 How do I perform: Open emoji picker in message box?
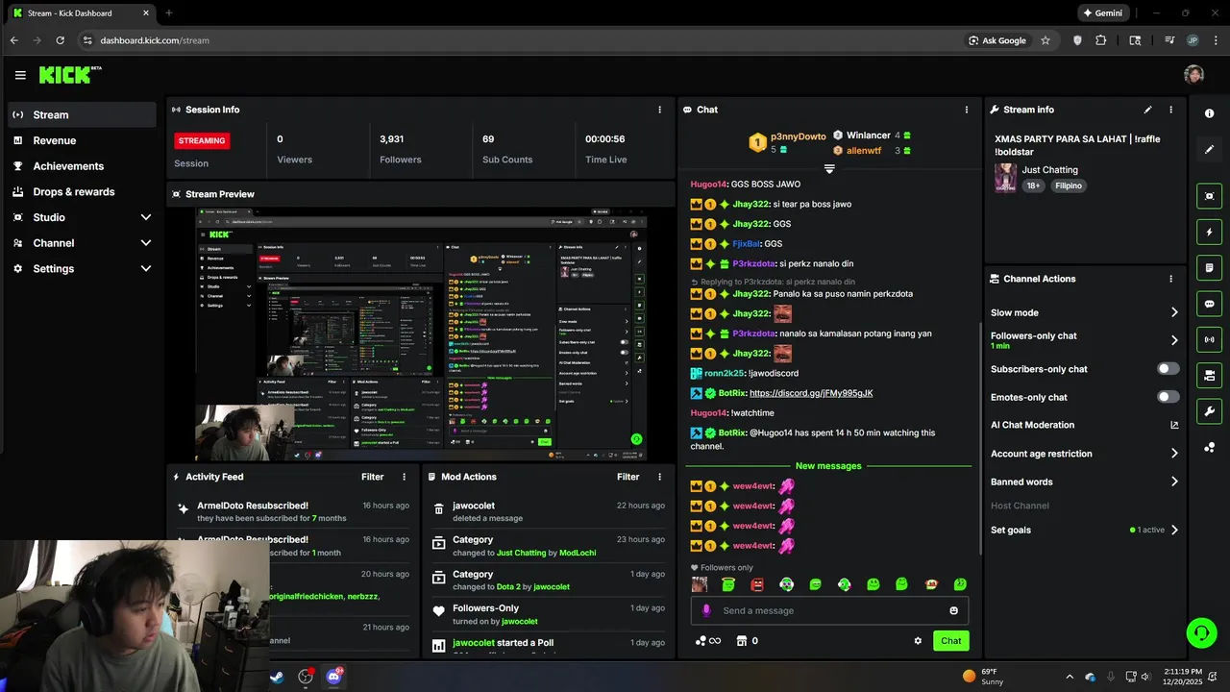pyautogui.click(x=953, y=610)
